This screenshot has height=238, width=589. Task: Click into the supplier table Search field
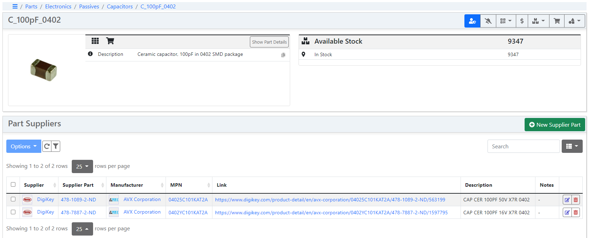[x=523, y=146]
